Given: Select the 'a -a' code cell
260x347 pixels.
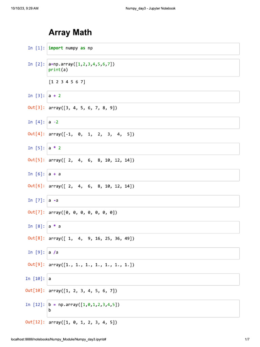Looking at the screenshot, I should [143, 201].
